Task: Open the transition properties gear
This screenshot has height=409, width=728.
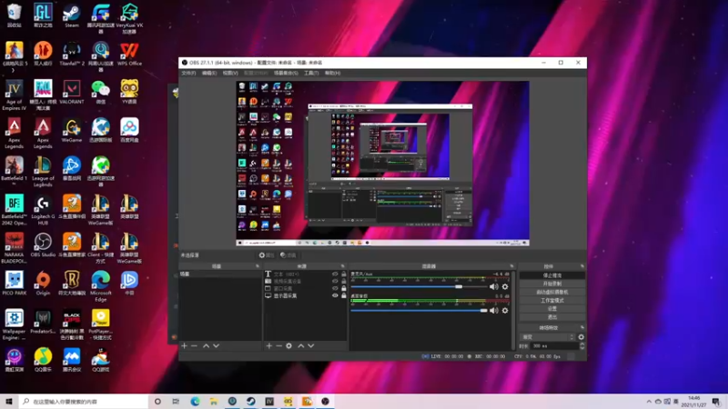Action: 581,337
